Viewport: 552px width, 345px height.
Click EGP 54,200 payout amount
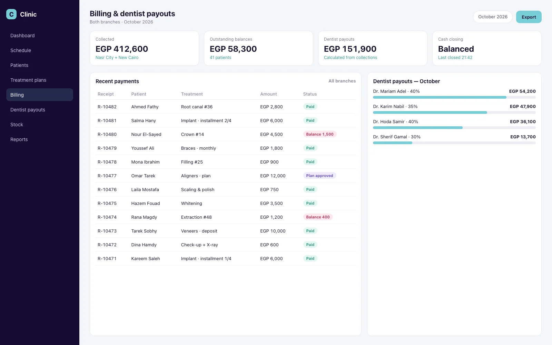(522, 91)
